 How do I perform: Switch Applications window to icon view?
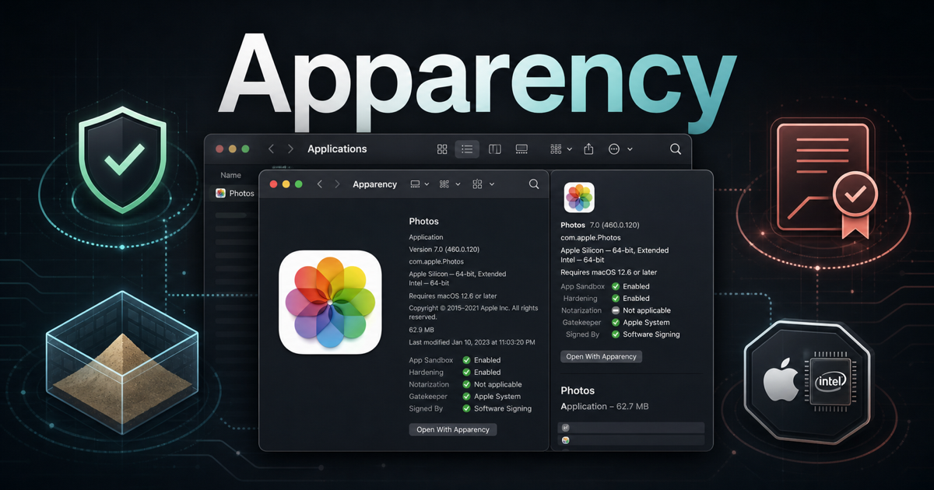(442, 149)
